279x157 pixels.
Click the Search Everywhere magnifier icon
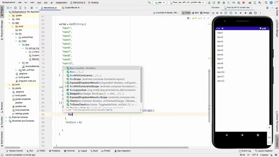tap(266, 3)
